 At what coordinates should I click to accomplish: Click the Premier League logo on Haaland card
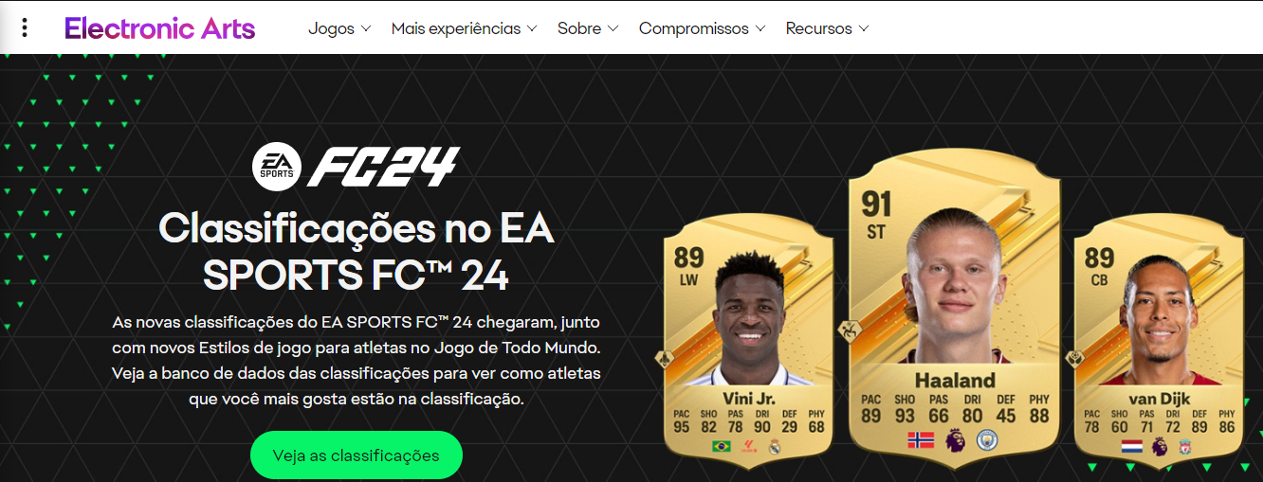(x=955, y=439)
